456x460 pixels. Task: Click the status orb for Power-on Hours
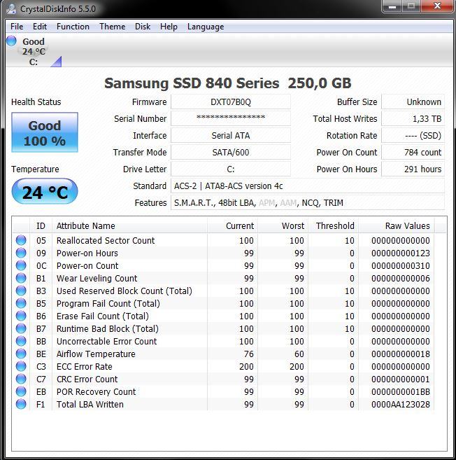pos(21,253)
